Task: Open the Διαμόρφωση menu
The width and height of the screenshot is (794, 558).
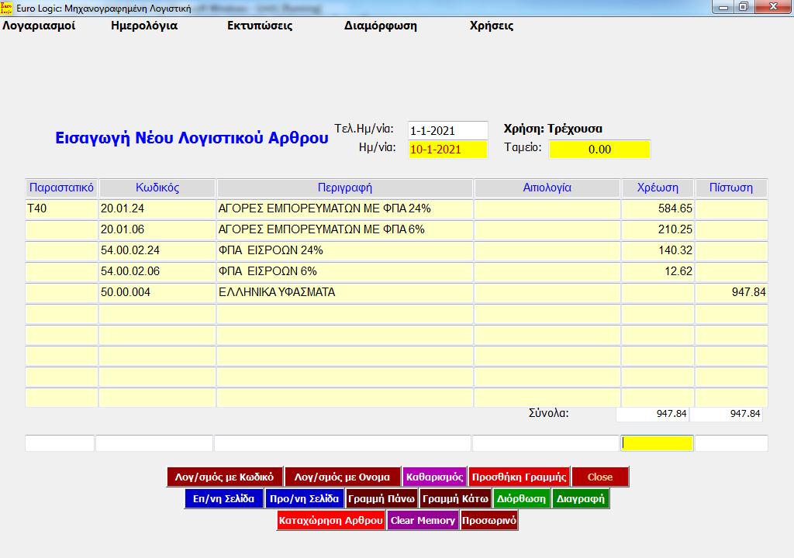Action: (381, 26)
